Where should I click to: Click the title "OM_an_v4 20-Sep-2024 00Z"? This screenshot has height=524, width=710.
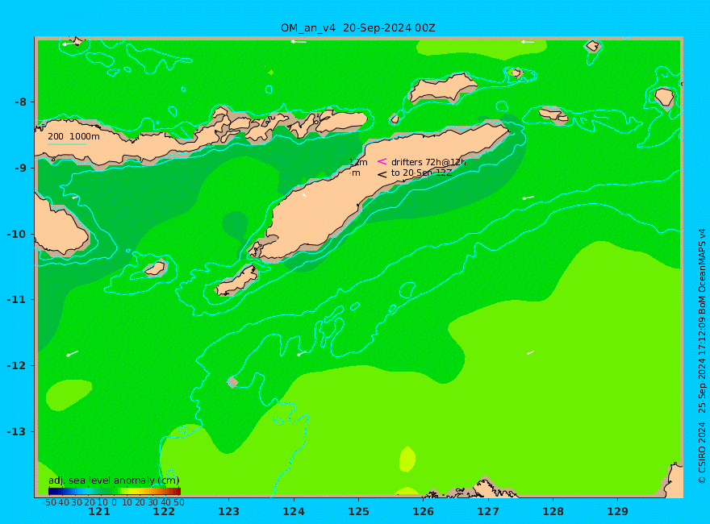[357, 28]
